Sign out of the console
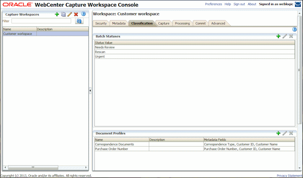The height and width of the screenshot is (178, 303). tap(239, 4)
